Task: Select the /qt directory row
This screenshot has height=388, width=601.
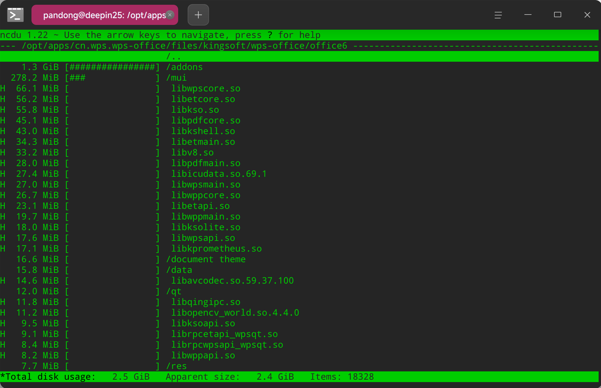Action: tap(299, 291)
